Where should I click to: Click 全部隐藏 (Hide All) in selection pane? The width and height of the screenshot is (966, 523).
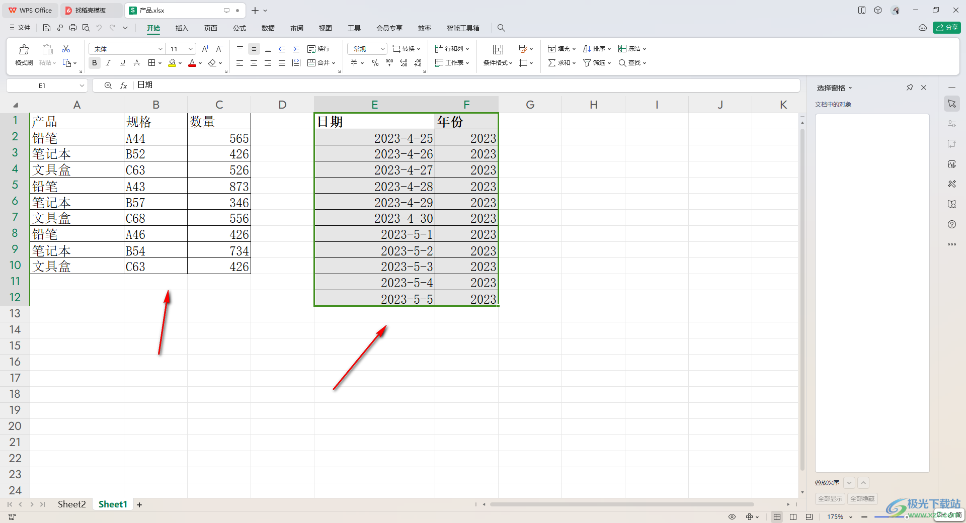click(862, 498)
